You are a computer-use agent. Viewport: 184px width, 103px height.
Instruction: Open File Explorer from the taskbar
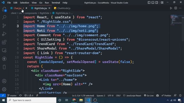pyautogui.click(x=81, y=100)
